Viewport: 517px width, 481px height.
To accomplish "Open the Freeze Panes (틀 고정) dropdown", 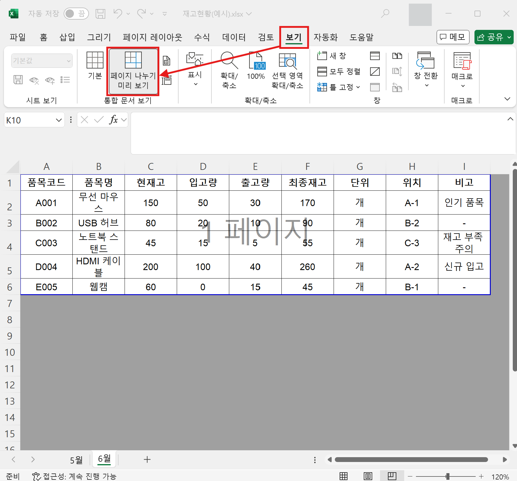I will (x=339, y=87).
